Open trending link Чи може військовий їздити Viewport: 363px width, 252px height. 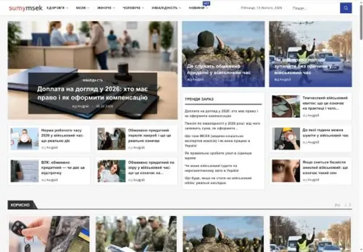[x=211, y=168]
